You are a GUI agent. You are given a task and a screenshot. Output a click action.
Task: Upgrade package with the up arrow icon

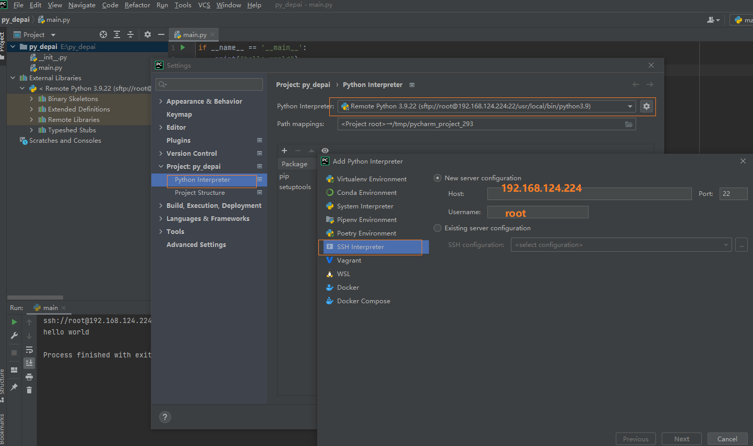click(312, 151)
